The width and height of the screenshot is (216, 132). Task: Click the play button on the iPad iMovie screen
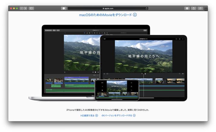click(145, 74)
